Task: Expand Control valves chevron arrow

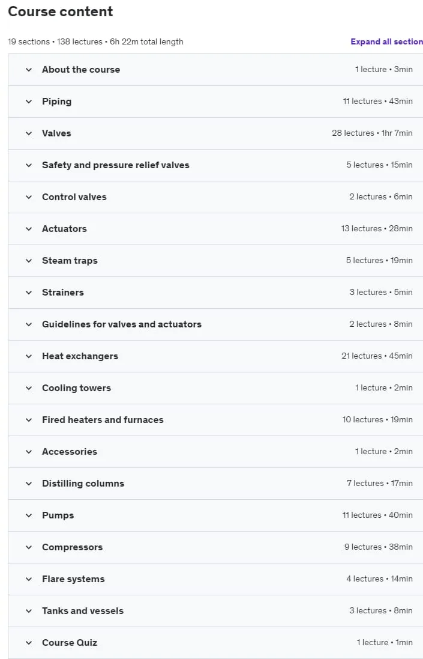Action: (29, 197)
